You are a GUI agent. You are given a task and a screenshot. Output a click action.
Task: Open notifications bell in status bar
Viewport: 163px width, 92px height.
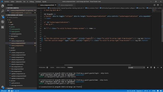(161, 91)
